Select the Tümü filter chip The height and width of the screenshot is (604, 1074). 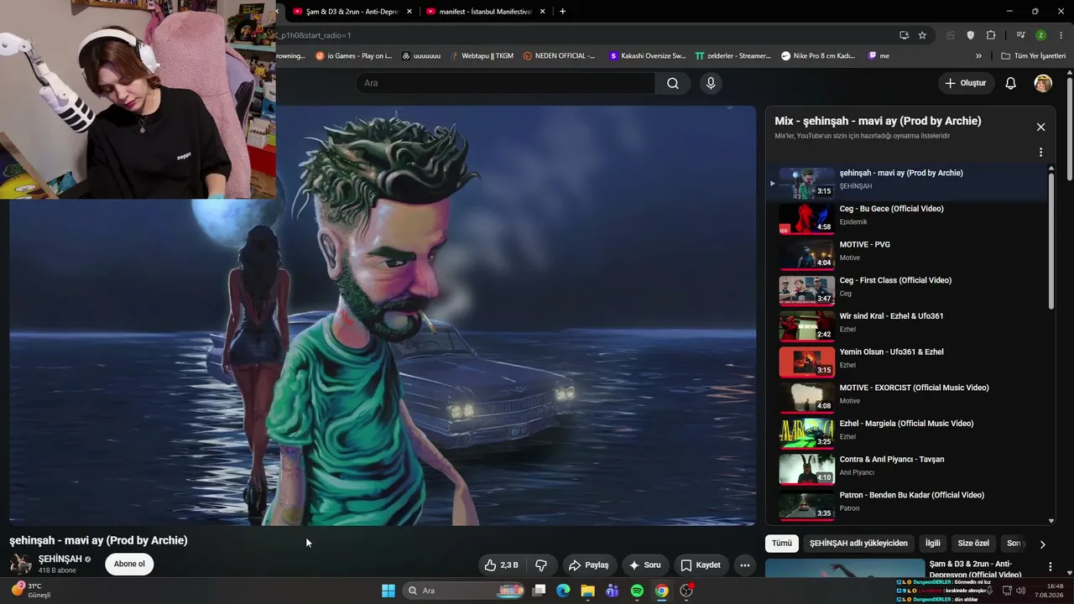[x=782, y=544]
